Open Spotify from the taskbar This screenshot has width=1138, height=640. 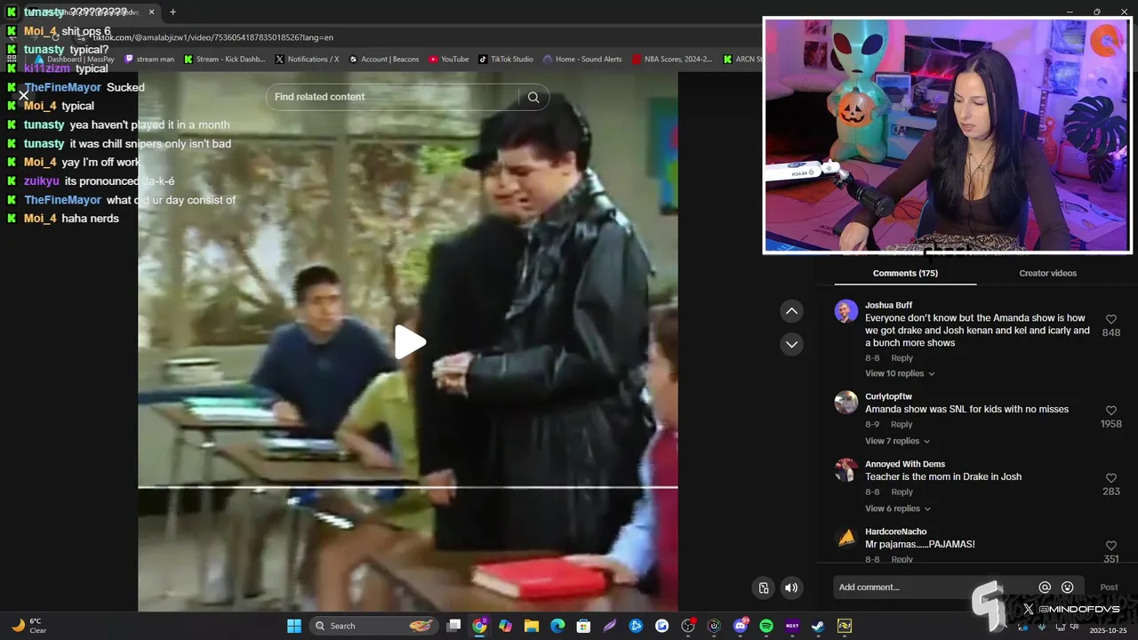coord(766,626)
